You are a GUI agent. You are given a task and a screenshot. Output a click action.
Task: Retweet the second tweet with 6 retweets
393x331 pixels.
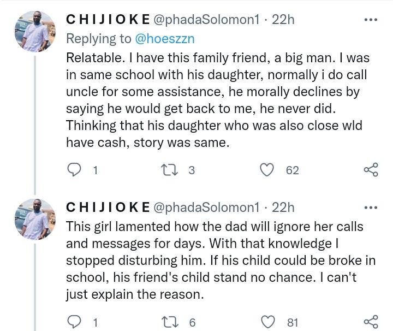click(170, 322)
